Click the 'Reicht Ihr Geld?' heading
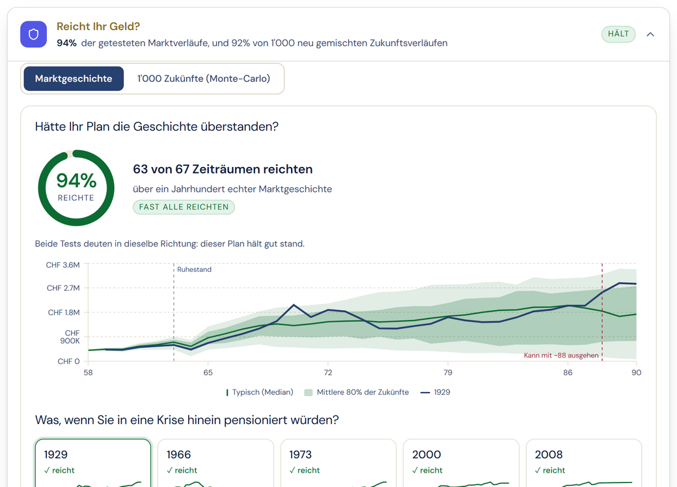This screenshot has height=487, width=677. click(x=98, y=26)
